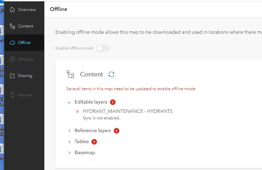Open the Overview section in the sidebar
Screen dimensions: 262x170
(x=24, y=10)
